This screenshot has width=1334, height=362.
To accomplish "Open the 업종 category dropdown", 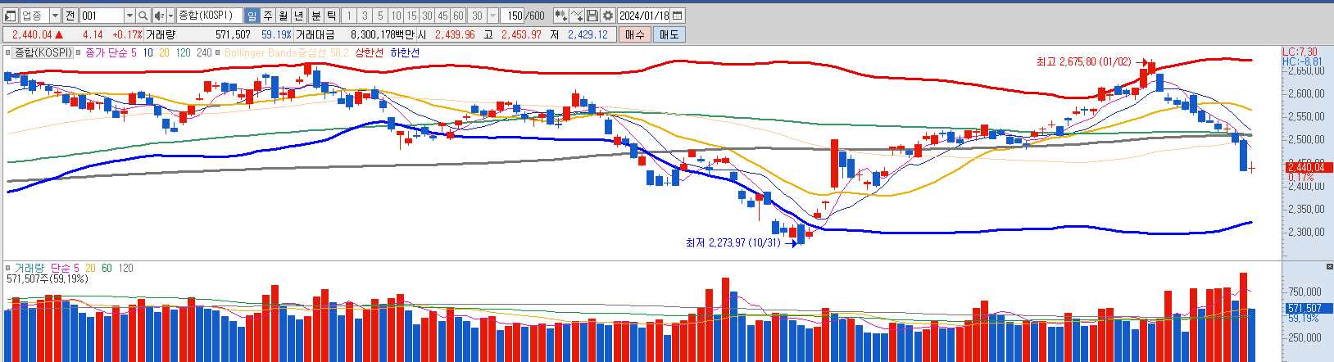I will [x=55, y=16].
